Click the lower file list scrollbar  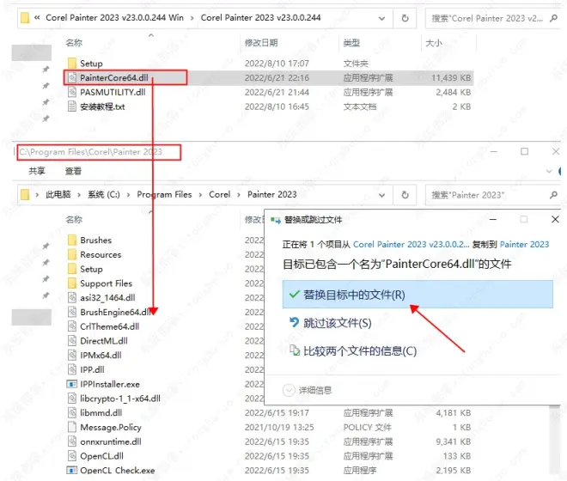[554, 440]
